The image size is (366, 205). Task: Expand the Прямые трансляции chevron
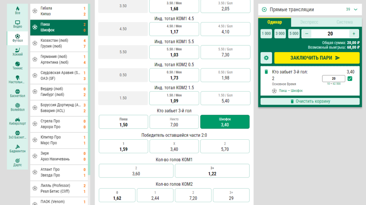point(356,10)
